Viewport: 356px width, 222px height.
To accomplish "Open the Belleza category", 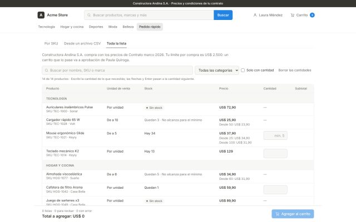I will pos(128,27).
